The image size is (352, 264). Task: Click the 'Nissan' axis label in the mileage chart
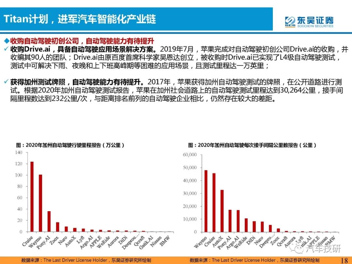tap(156, 241)
